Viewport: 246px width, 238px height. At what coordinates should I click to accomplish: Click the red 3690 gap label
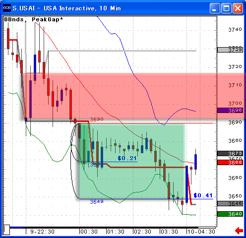[97, 119]
